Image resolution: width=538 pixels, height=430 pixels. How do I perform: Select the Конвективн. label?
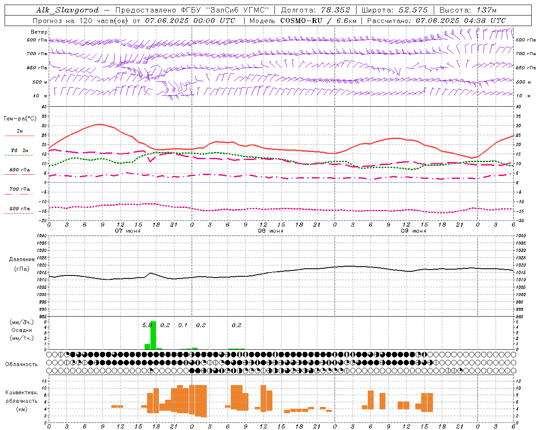(x=21, y=392)
